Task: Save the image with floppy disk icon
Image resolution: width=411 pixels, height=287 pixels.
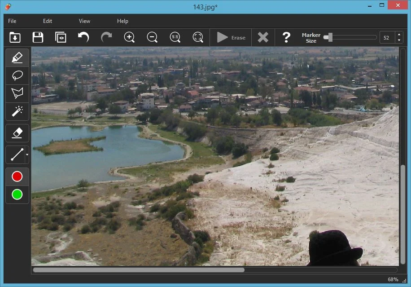Action: pyautogui.click(x=38, y=37)
